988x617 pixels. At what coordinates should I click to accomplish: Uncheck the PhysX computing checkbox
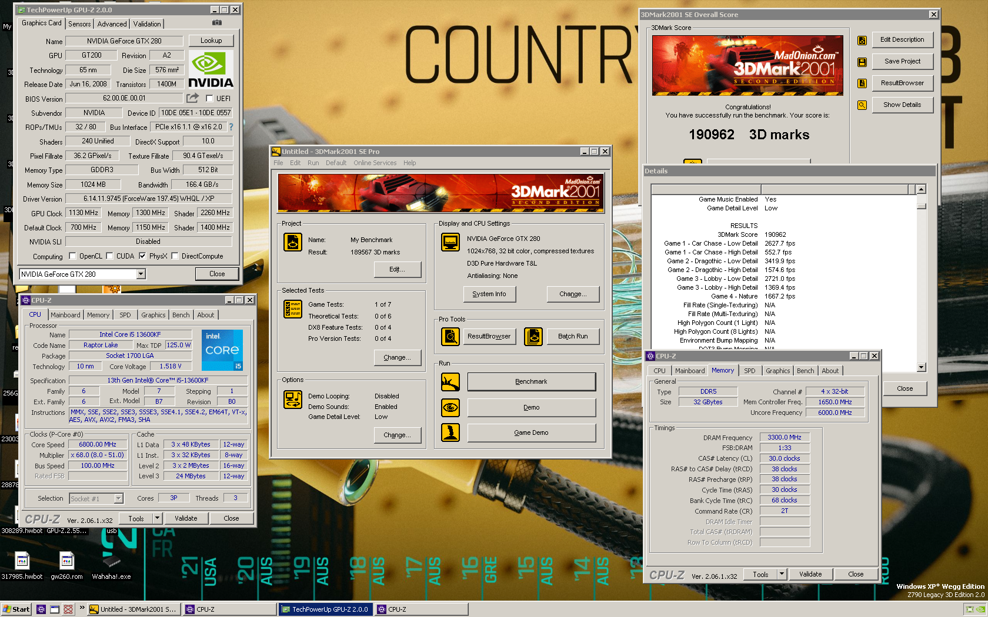pos(142,256)
